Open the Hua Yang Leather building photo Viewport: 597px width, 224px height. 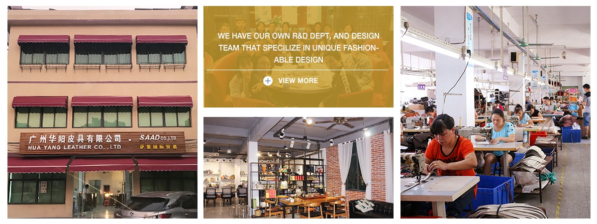[102, 112]
